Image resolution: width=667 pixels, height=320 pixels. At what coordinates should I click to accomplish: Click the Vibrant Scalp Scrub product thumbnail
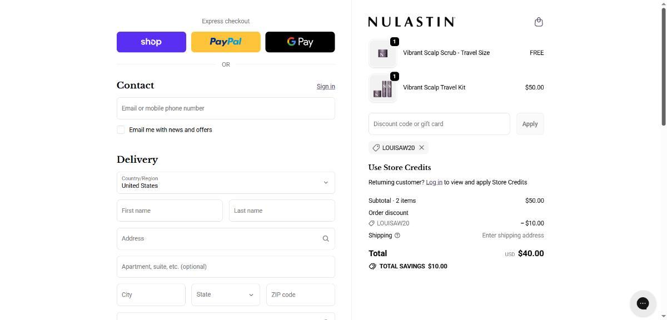[x=382, y=53]
